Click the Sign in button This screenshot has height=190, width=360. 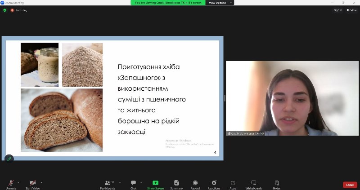pos(337,10)
